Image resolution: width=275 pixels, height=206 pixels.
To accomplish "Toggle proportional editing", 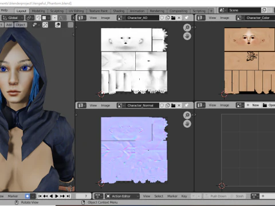I will [x=54, y=18].
